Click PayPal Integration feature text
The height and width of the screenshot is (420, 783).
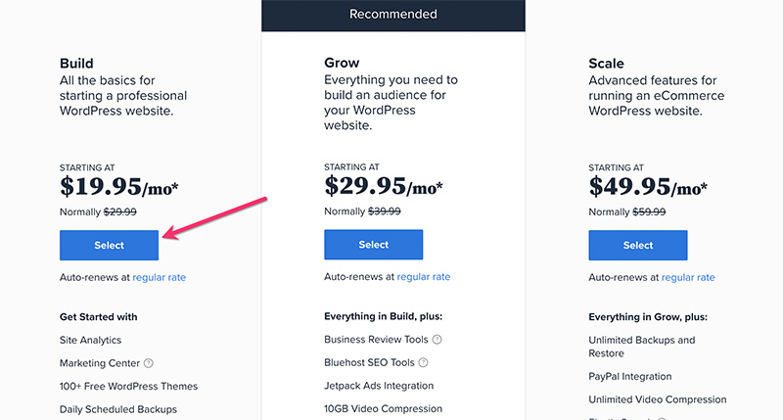[x=630, y=377]
